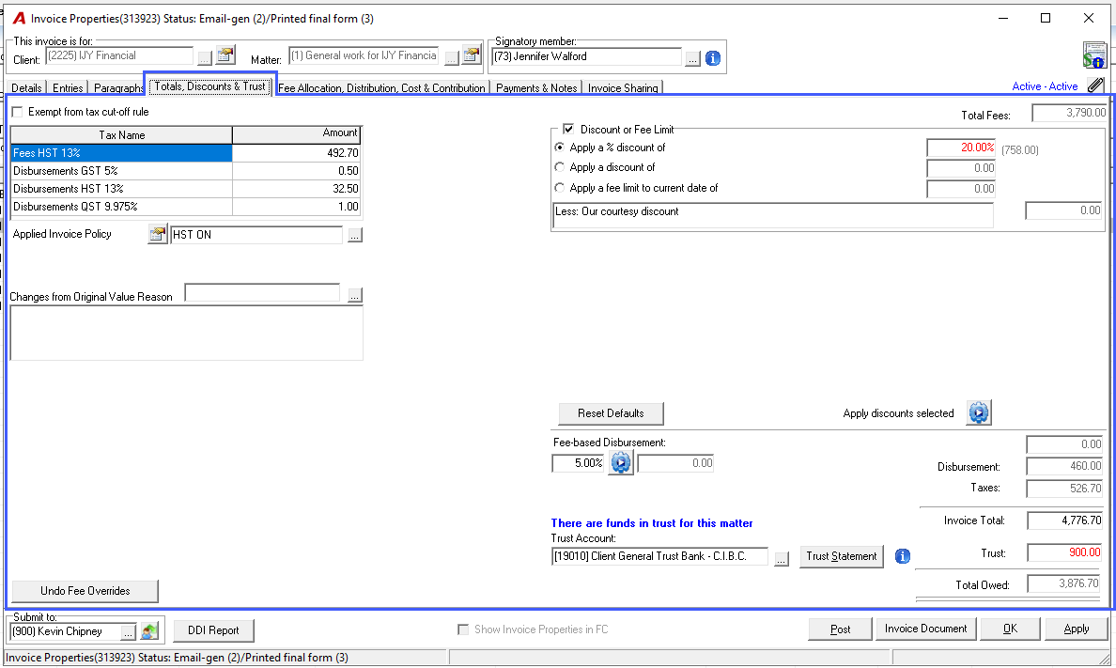Run the Apply discounts selected icon
Image resolution: width=1116 pixels, height=668 pixels.
(979, 413)
